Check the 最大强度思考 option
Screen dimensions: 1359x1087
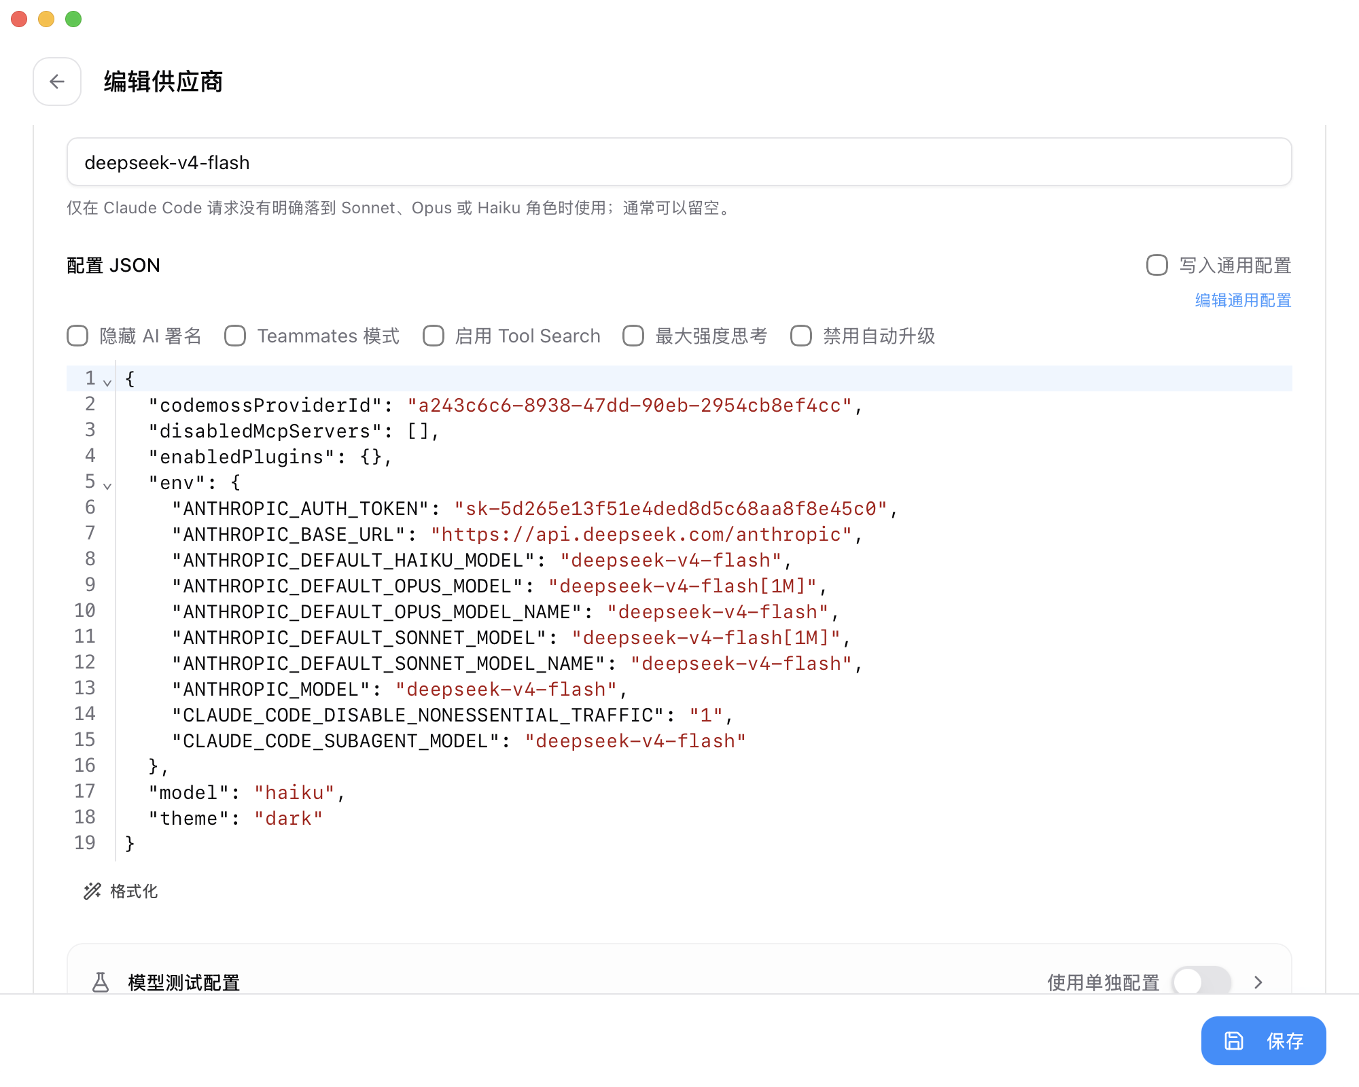point(633,336)
